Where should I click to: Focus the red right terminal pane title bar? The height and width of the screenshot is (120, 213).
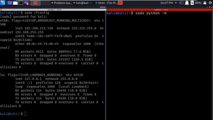160,10
